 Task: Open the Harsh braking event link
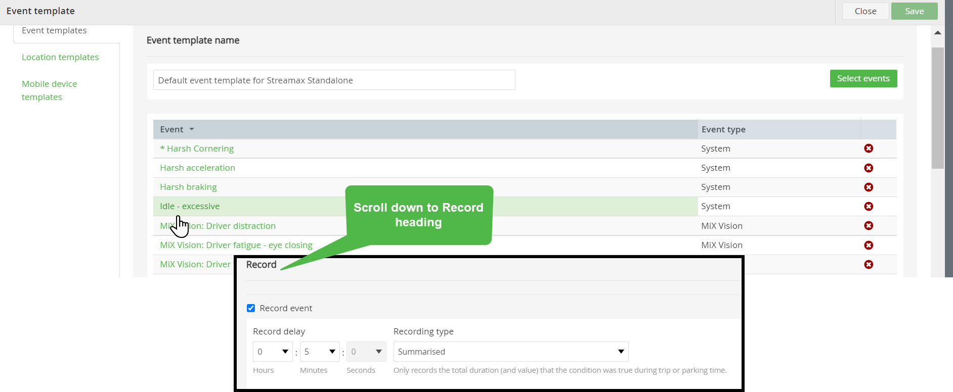(188, 187)
